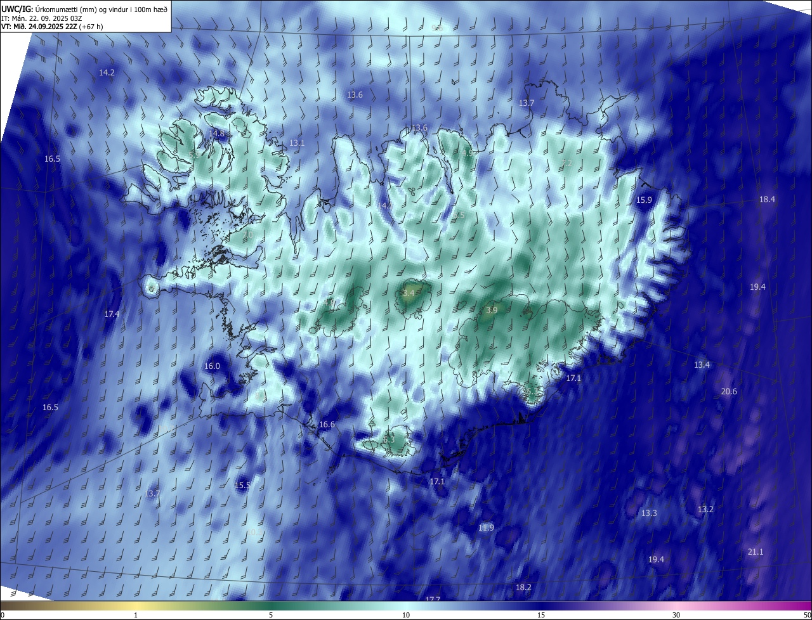Click the colorbar tick label 15
The height and width of the screenshot is (620, 812).
541,615
